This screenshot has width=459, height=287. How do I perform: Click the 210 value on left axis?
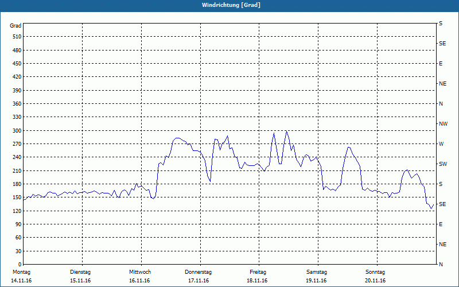17,170
